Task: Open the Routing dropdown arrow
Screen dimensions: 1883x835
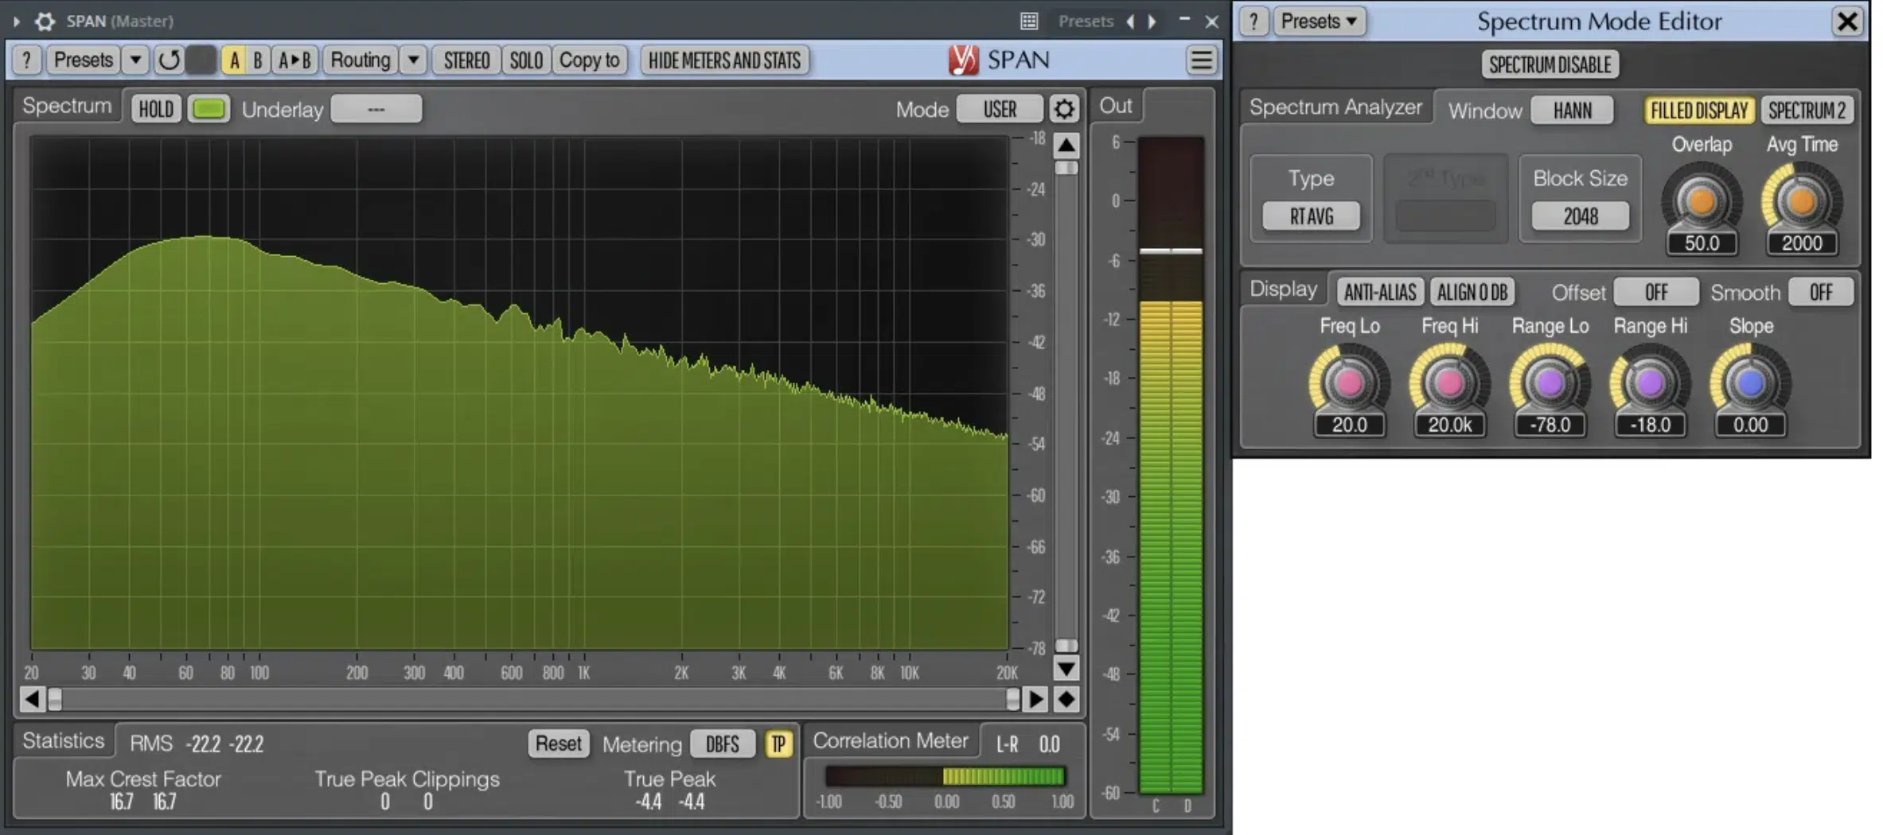Action: [x=413, y=60]
